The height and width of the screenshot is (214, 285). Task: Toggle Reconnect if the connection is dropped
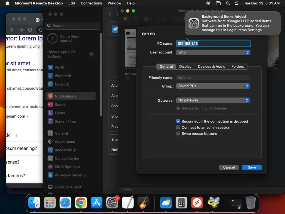tap(178, 121)
